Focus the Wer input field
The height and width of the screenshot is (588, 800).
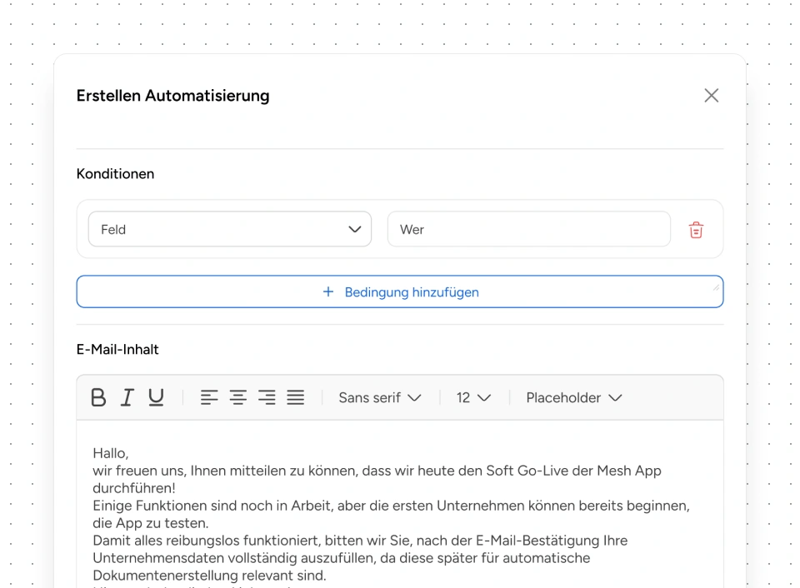(528, 230)
